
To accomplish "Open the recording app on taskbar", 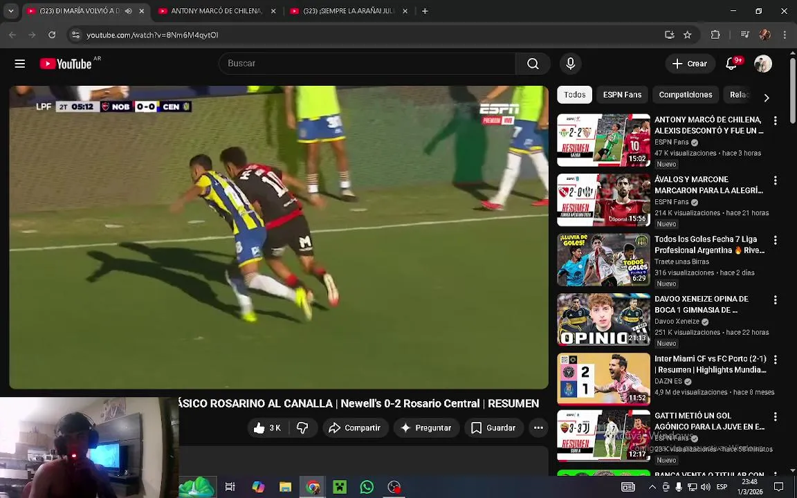I will [394, 487].
